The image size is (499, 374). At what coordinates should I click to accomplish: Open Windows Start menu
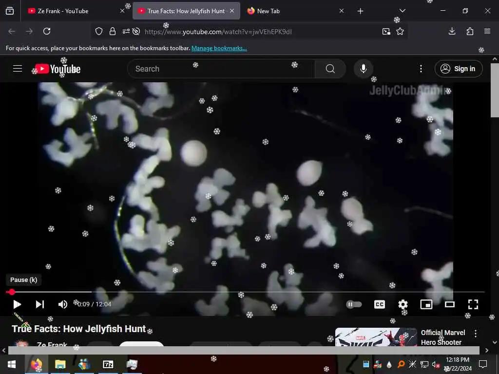(x=12, y=364)
